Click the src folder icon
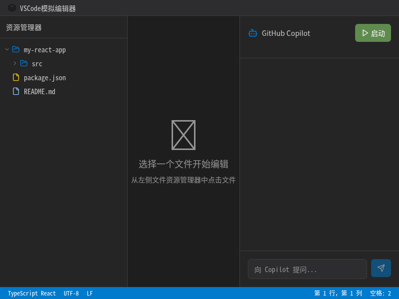 click(24, 63)
